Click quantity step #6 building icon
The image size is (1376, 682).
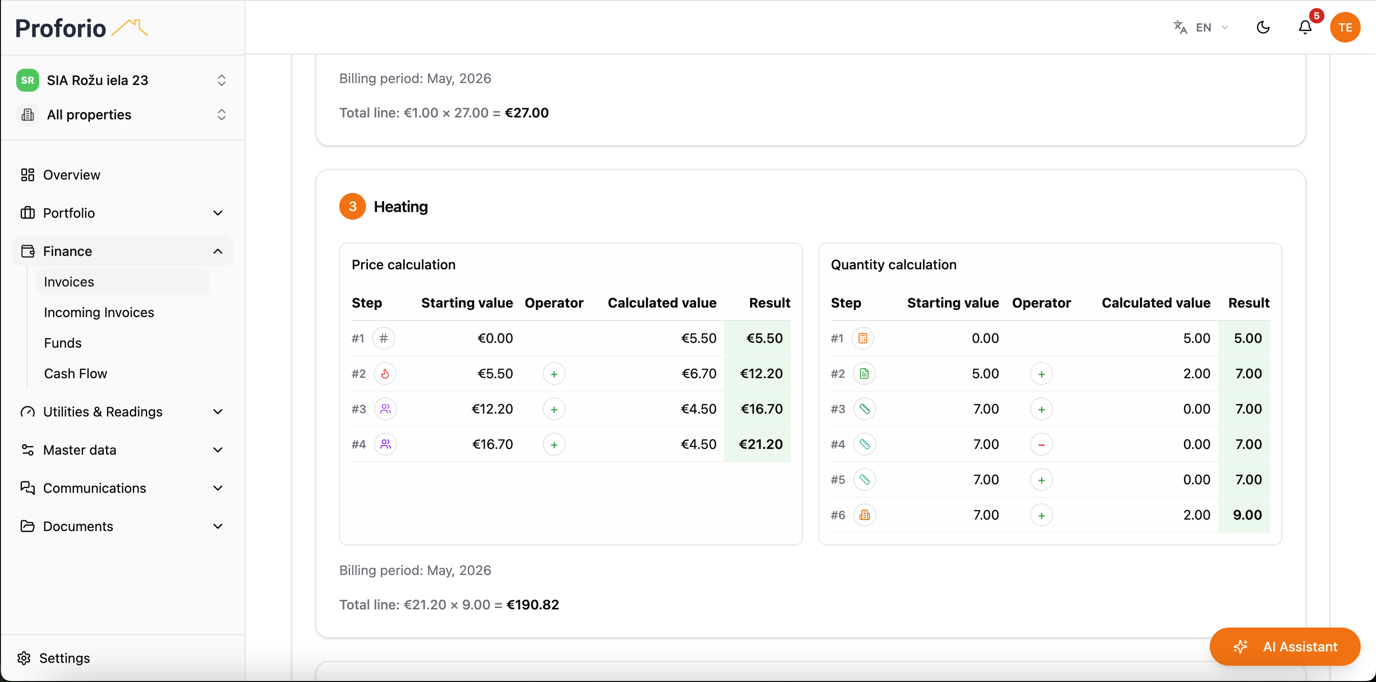coord(864,515)
